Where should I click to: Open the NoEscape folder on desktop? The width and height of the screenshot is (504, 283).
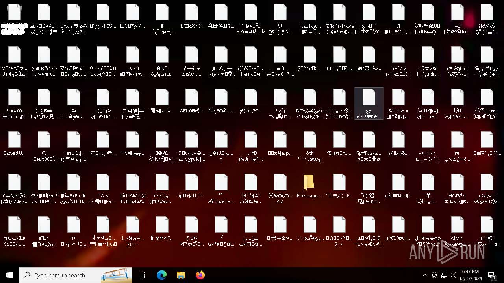309,186
